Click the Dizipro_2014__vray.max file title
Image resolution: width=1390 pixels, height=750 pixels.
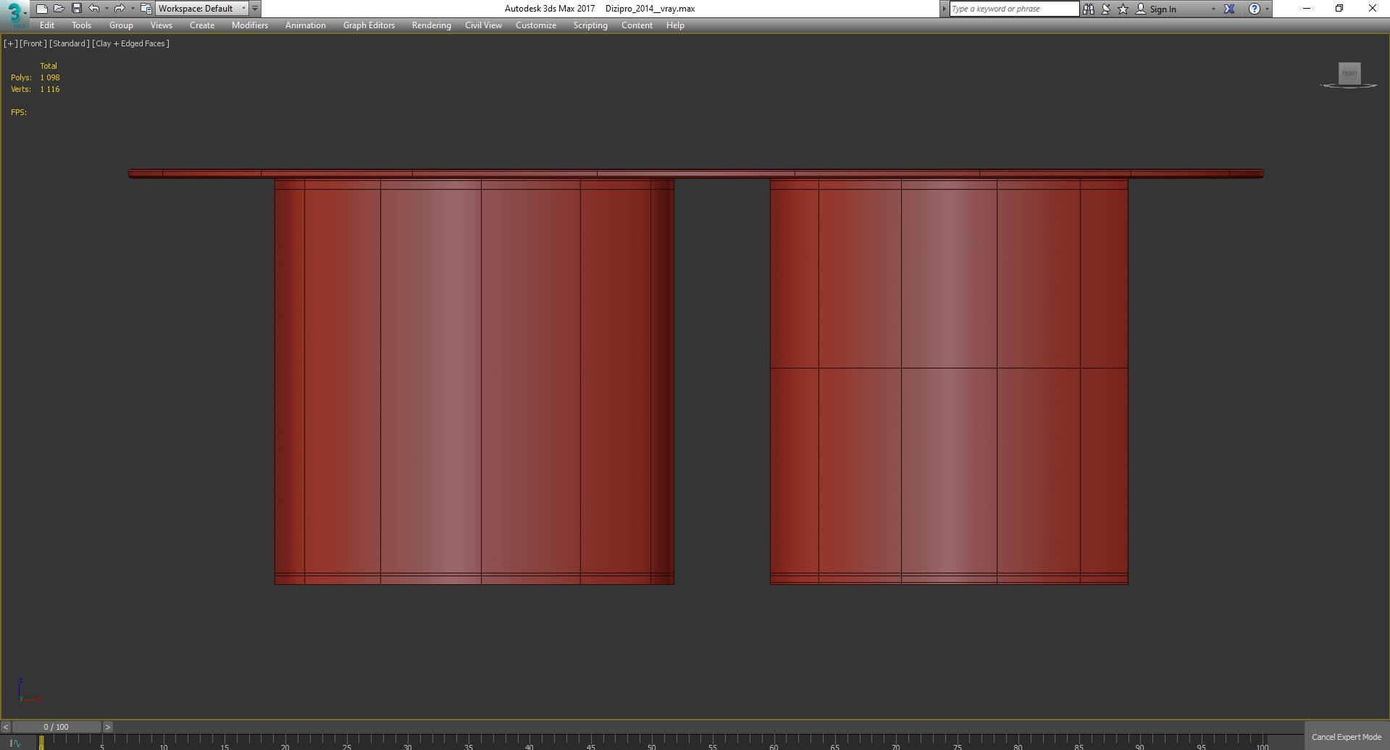tap(650, 9)
